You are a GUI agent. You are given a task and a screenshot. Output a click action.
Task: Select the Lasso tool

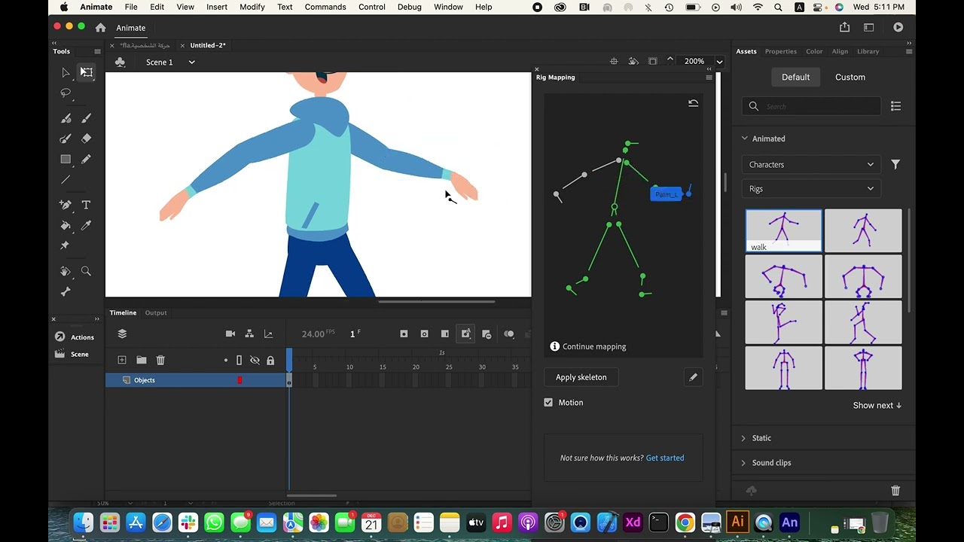coord(66,93)
